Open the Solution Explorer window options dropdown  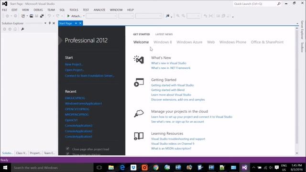coord(45,23)
